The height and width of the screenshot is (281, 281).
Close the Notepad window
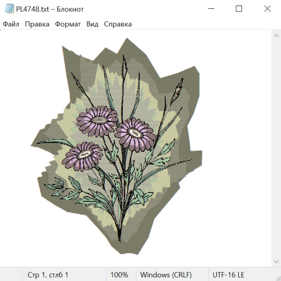pyautogui.click(x=267, y=9)
